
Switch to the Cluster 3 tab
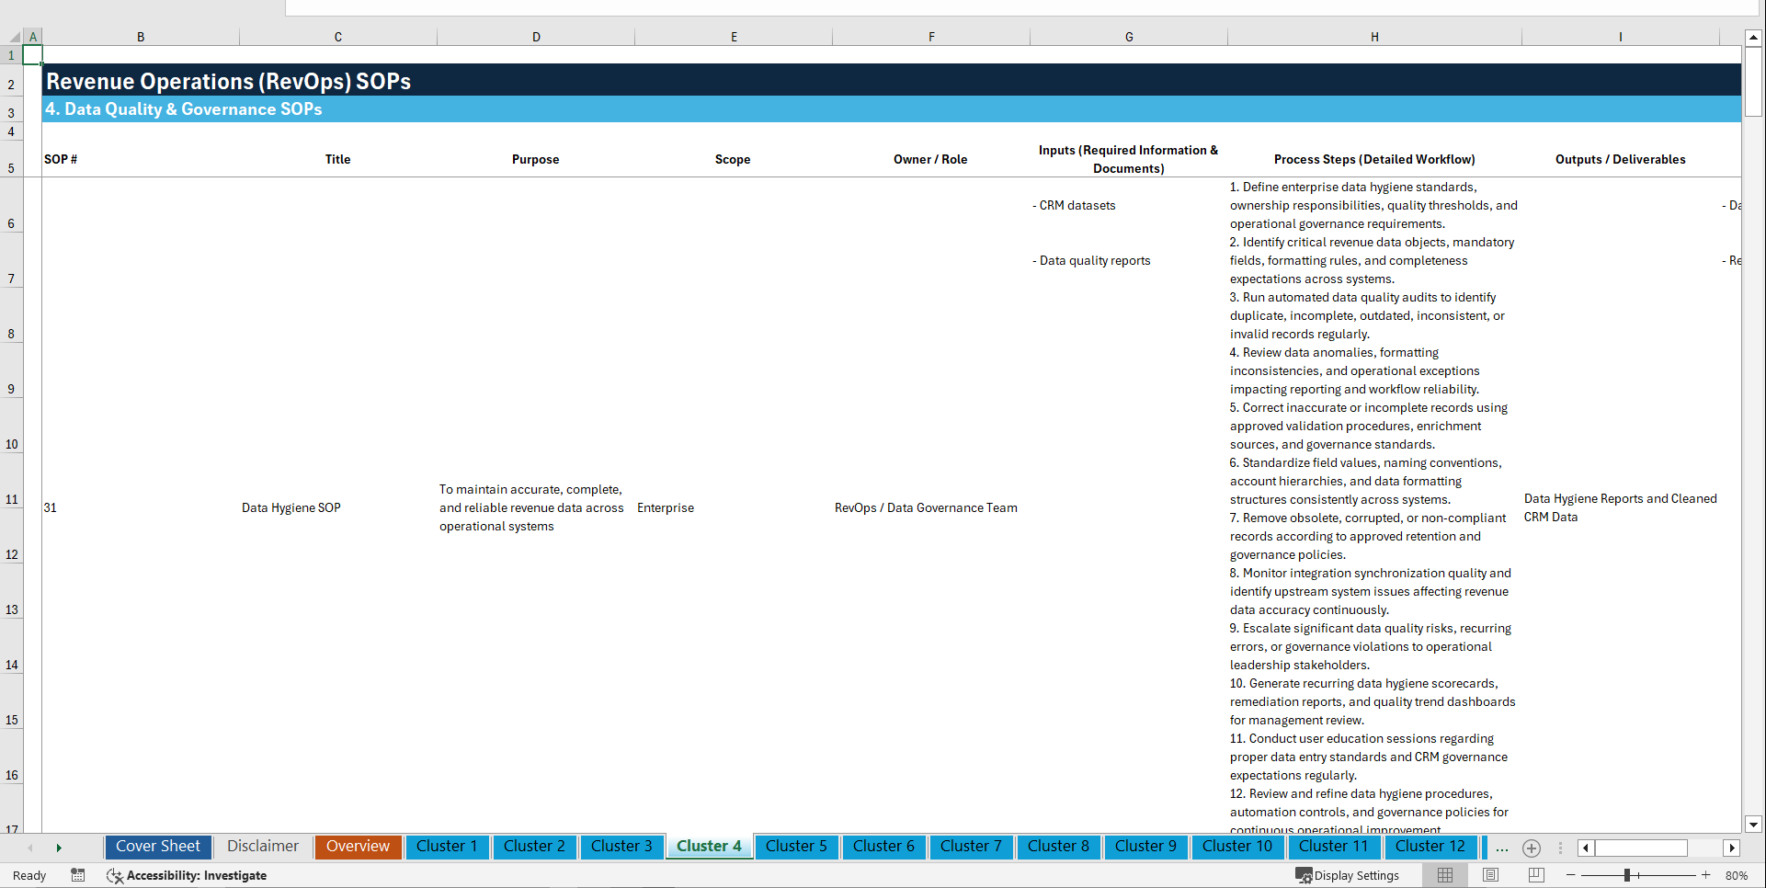[x=621, y=847]
